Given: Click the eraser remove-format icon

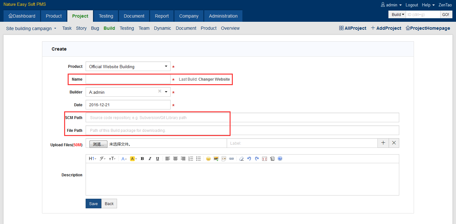Looking at the screenshot, I should coord(241,159).
